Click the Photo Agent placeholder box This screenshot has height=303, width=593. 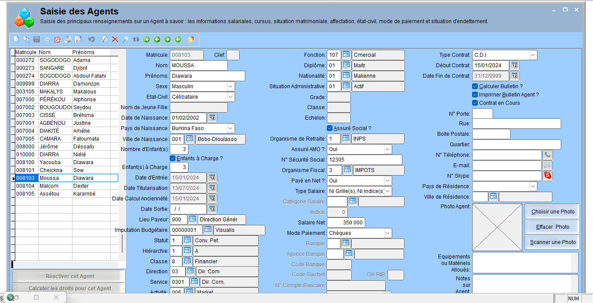pyautogui.click(x=497, y=227)
